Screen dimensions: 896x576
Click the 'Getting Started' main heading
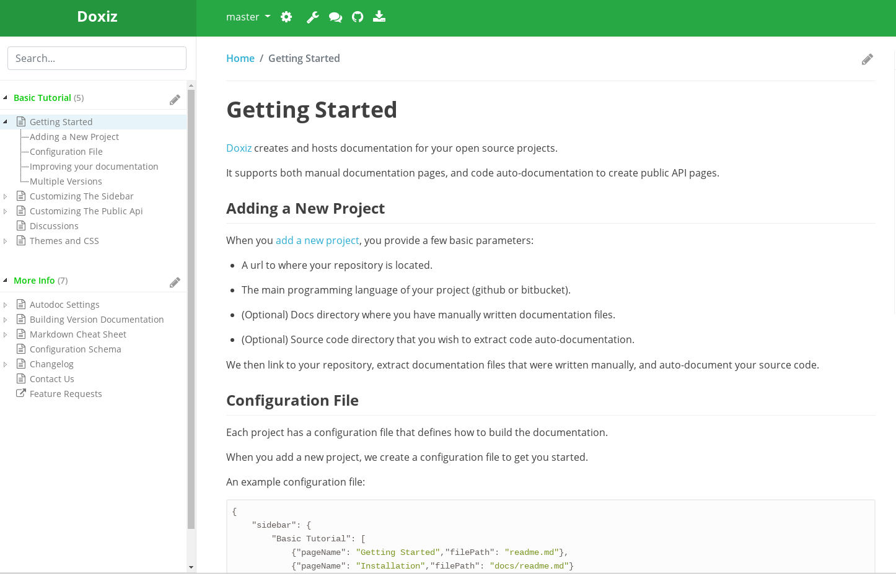point(312,110)
